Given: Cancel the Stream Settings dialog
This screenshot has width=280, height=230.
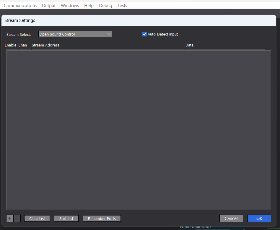Looking at the screenshot, I should [231, 218].
